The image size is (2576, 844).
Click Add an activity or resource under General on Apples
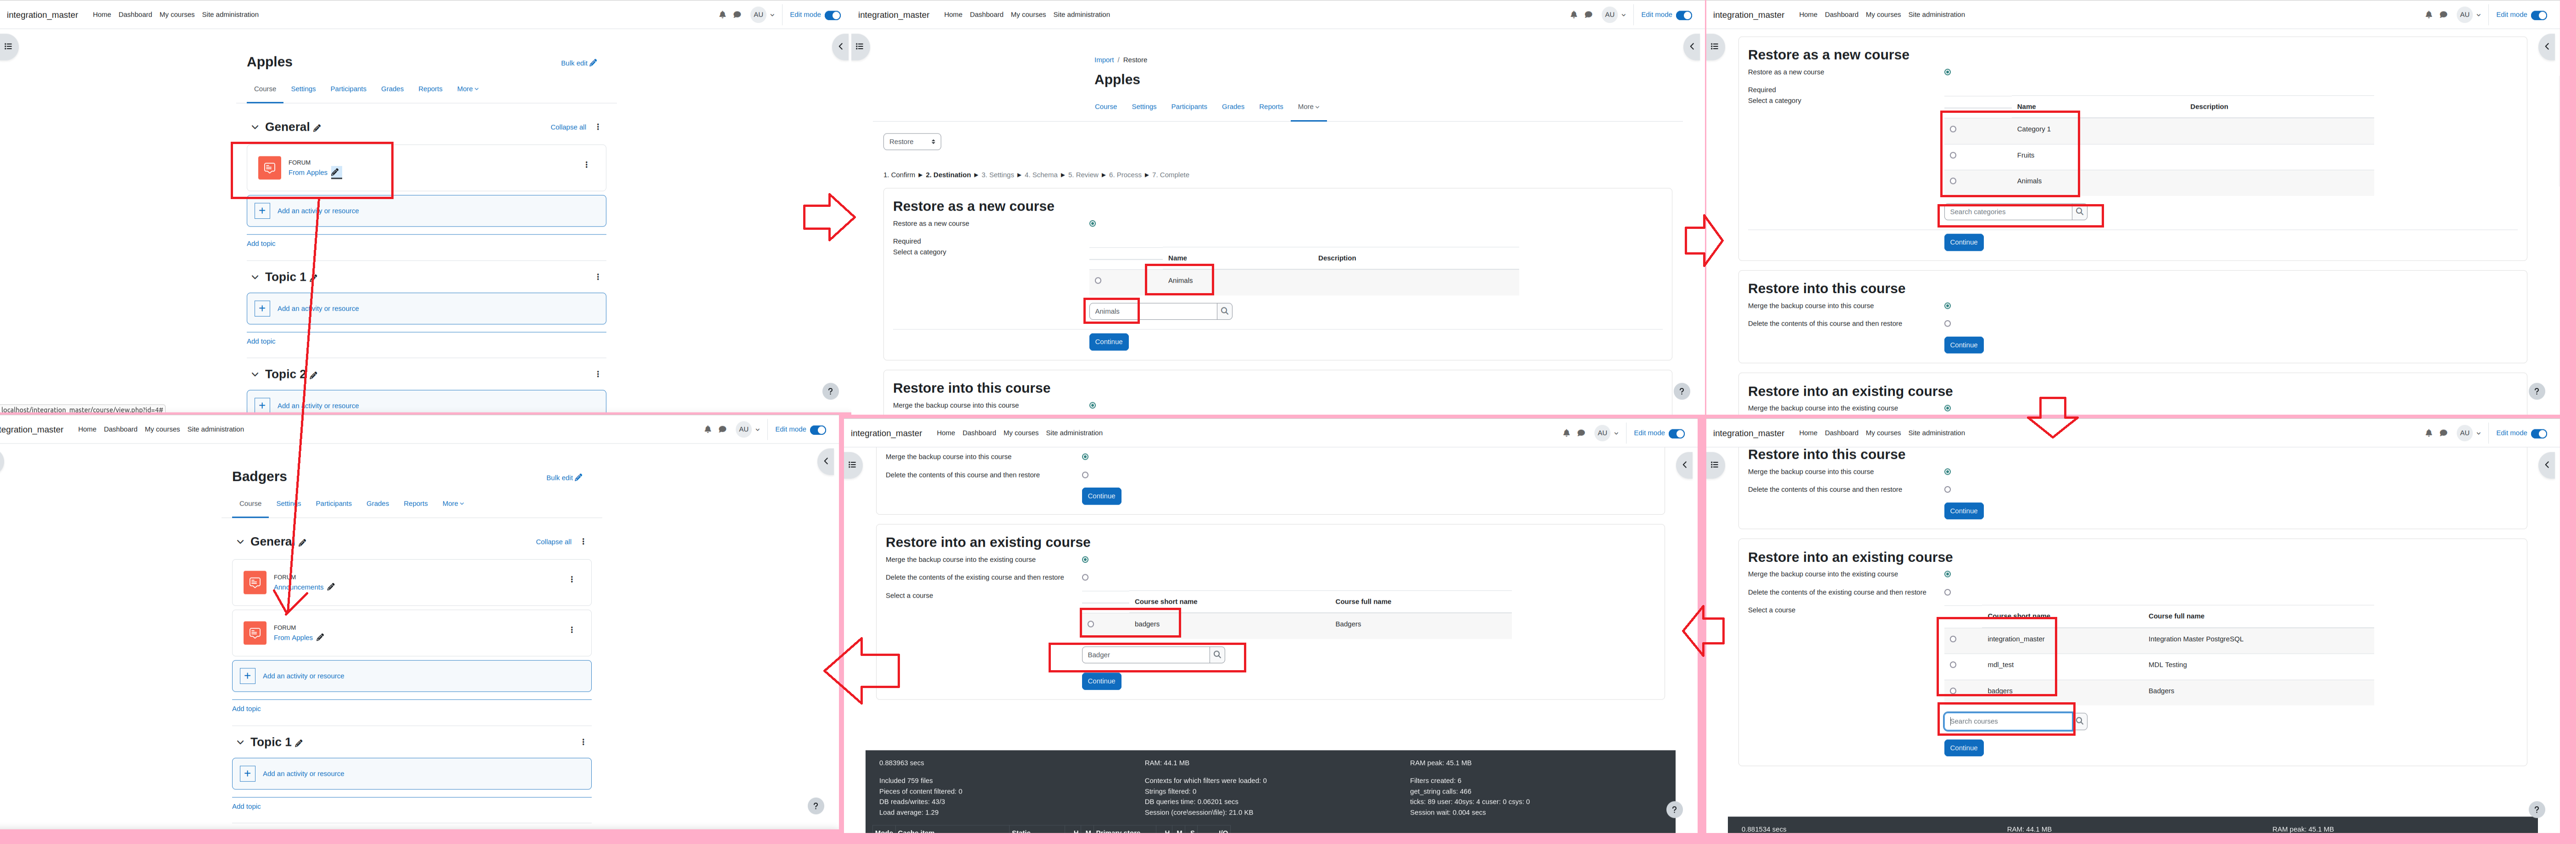pyautogui.click(x=426, y=211)
